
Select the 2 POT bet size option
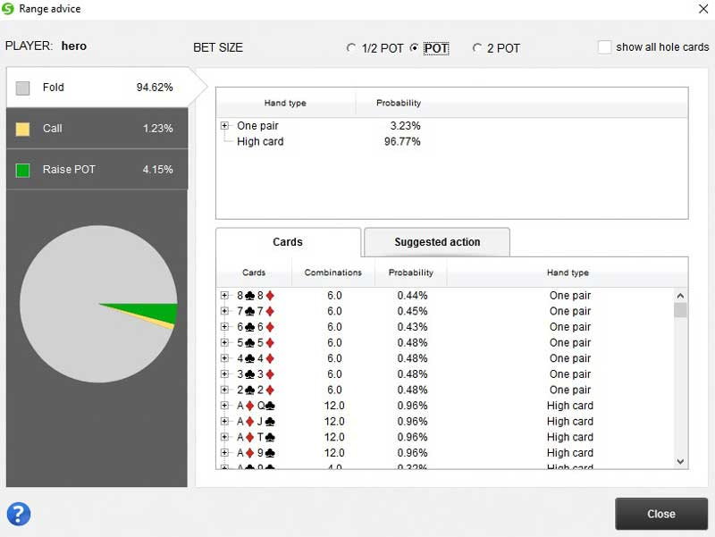[478, 48]
